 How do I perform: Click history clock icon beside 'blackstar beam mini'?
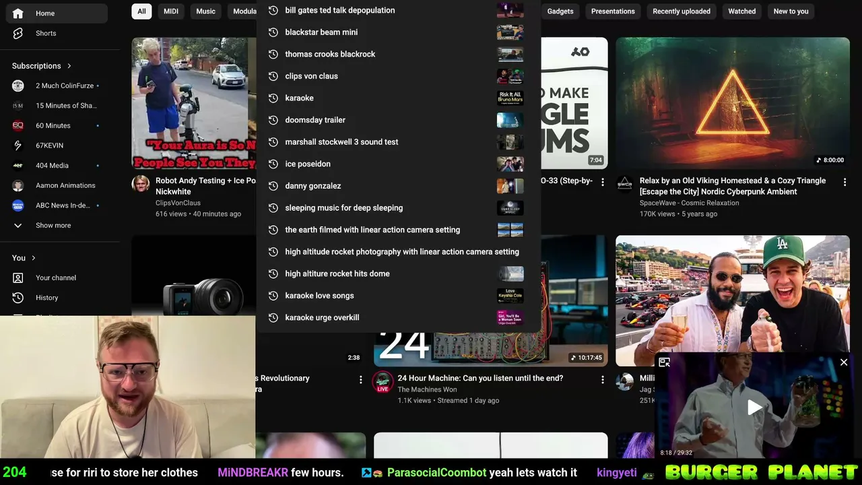tap(273, 32)
